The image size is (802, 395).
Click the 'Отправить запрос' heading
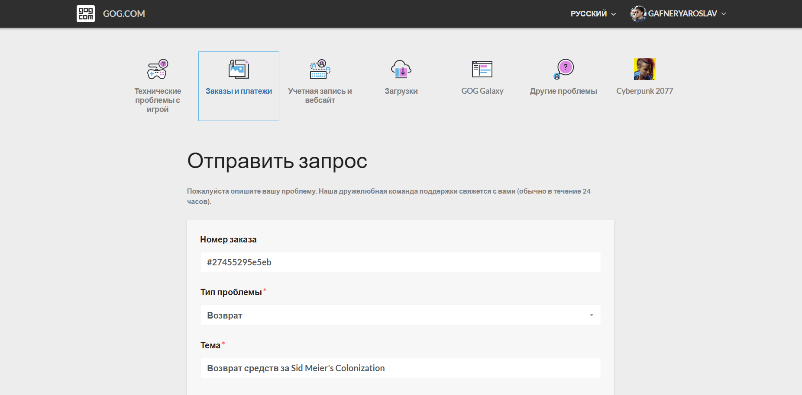[277, 161]
